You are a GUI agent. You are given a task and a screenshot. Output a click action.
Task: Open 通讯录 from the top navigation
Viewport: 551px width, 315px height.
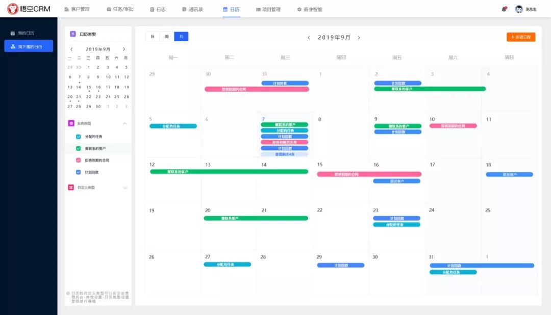tap(192, 10)
